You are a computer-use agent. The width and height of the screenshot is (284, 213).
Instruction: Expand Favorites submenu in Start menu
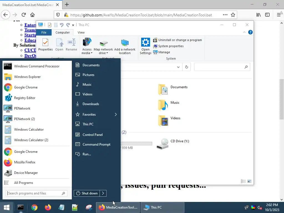click(96, 115)
